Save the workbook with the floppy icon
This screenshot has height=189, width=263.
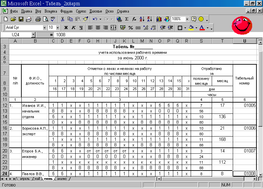21,19
